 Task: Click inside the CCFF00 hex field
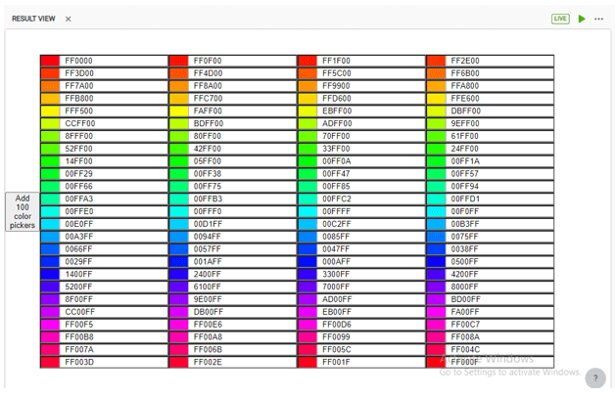click(115, 123)
